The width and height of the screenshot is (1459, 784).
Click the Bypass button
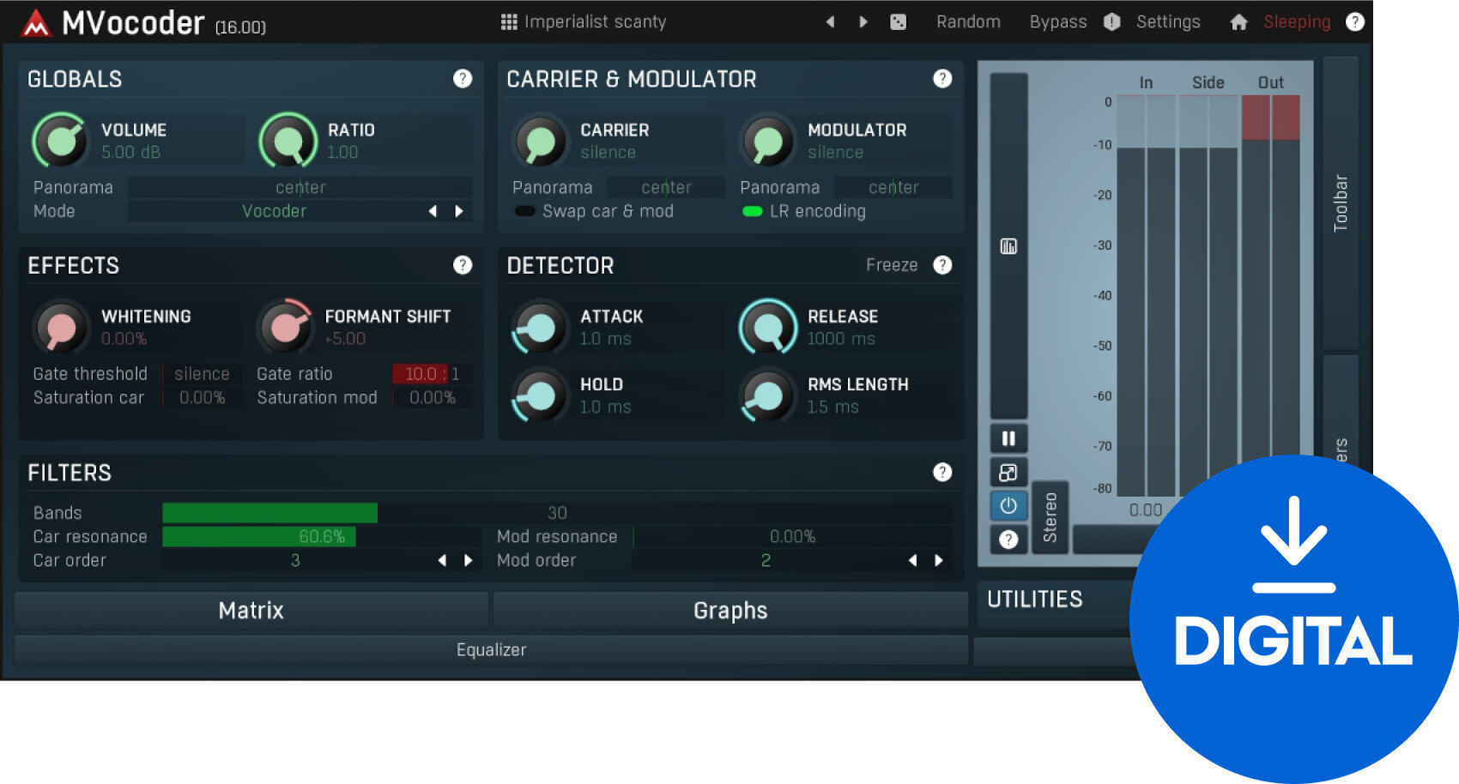pos(1057,21)
